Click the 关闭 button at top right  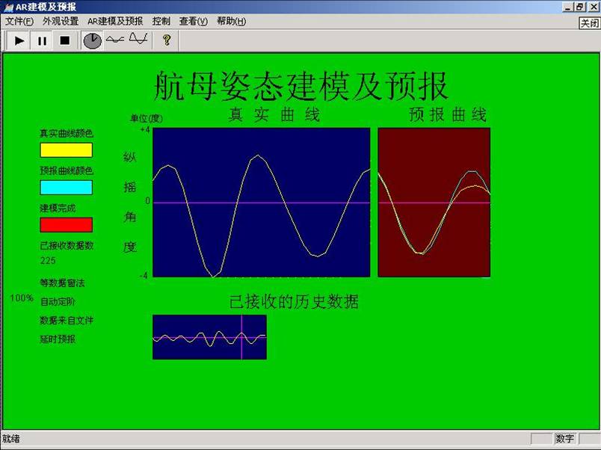(589, 23)
